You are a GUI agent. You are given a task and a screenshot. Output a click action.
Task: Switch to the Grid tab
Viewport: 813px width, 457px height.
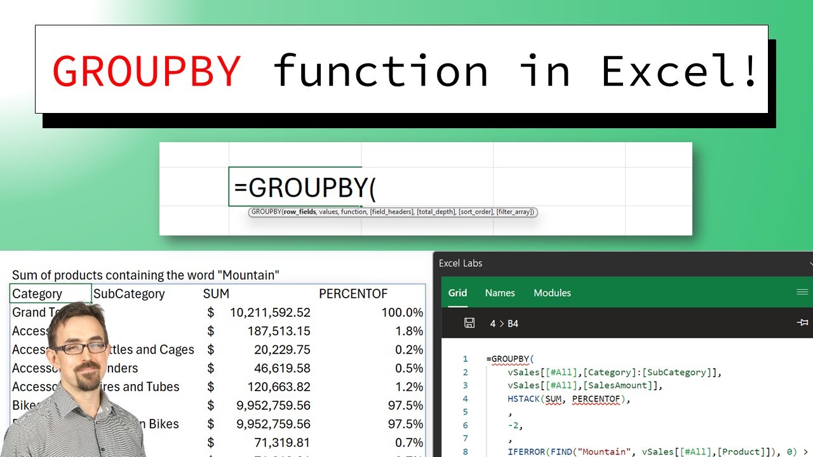(x=457, y=293)
